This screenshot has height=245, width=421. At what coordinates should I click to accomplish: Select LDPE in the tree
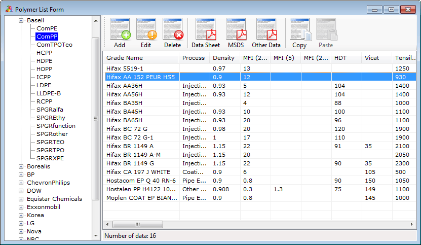click(44, 85)
